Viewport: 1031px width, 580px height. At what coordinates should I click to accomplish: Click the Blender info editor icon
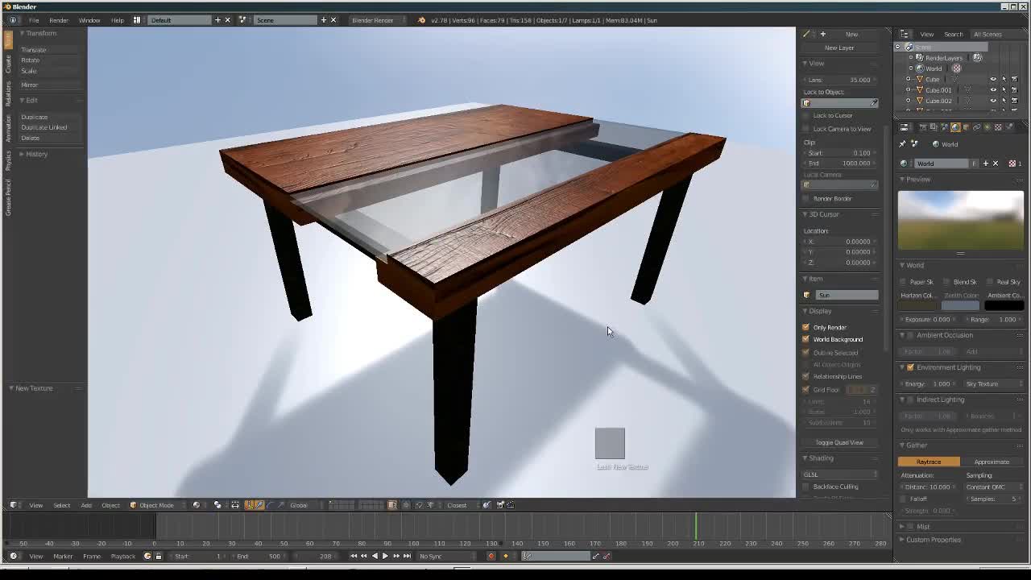point(13,20)
